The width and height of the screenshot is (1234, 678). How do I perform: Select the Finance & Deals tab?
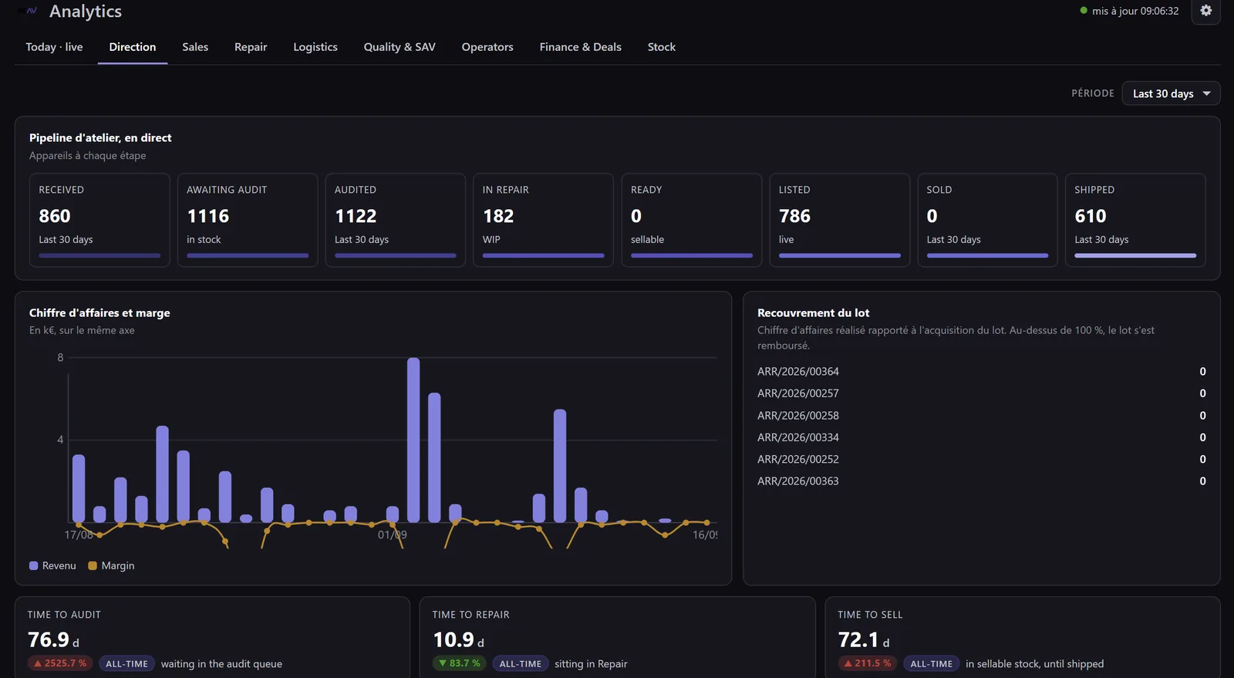[x=581, y=47]
